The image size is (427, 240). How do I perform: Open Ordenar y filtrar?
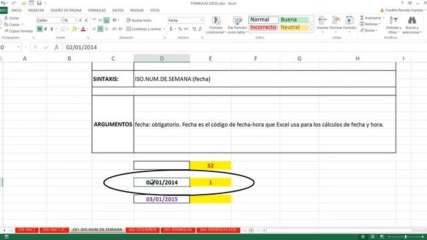(x=393, y=25)
